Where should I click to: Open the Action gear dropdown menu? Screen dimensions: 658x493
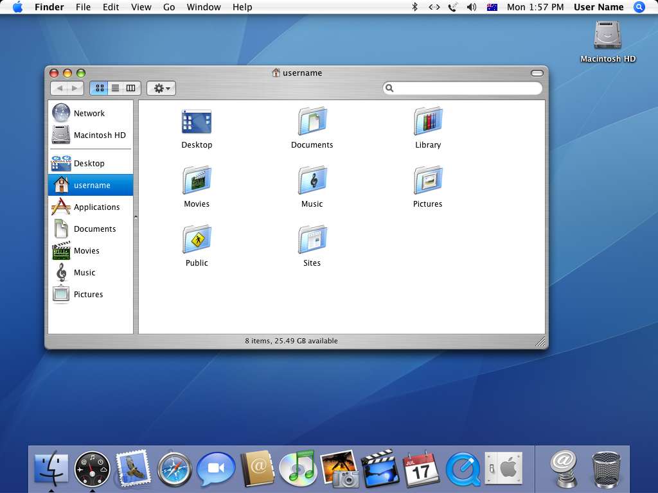pos(161,88)
